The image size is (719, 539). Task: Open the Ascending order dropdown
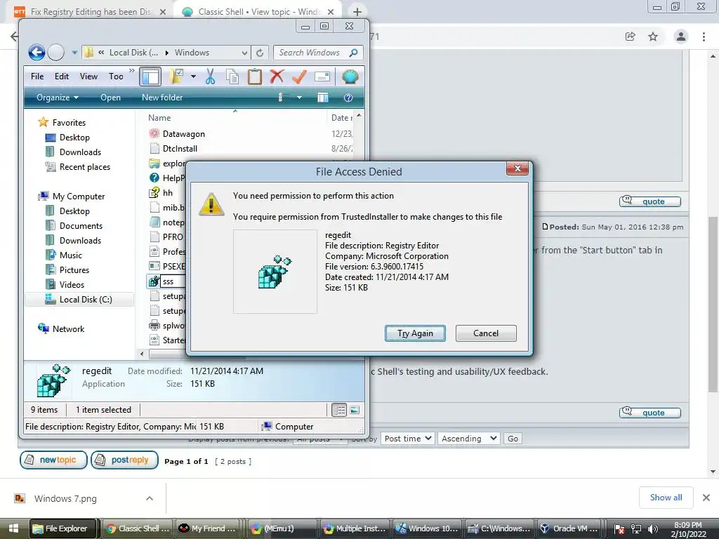tap(468, 439)
